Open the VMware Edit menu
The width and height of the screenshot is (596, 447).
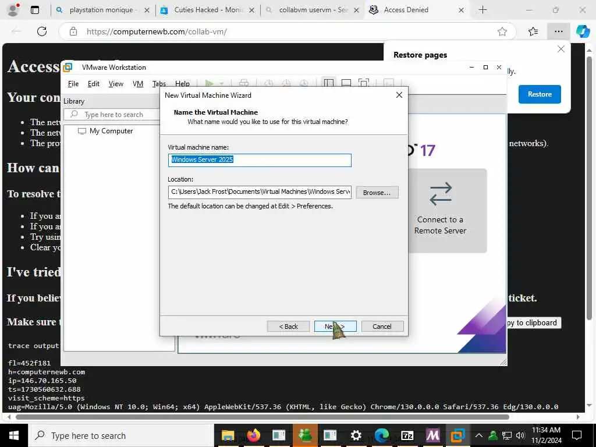(94, 84)
